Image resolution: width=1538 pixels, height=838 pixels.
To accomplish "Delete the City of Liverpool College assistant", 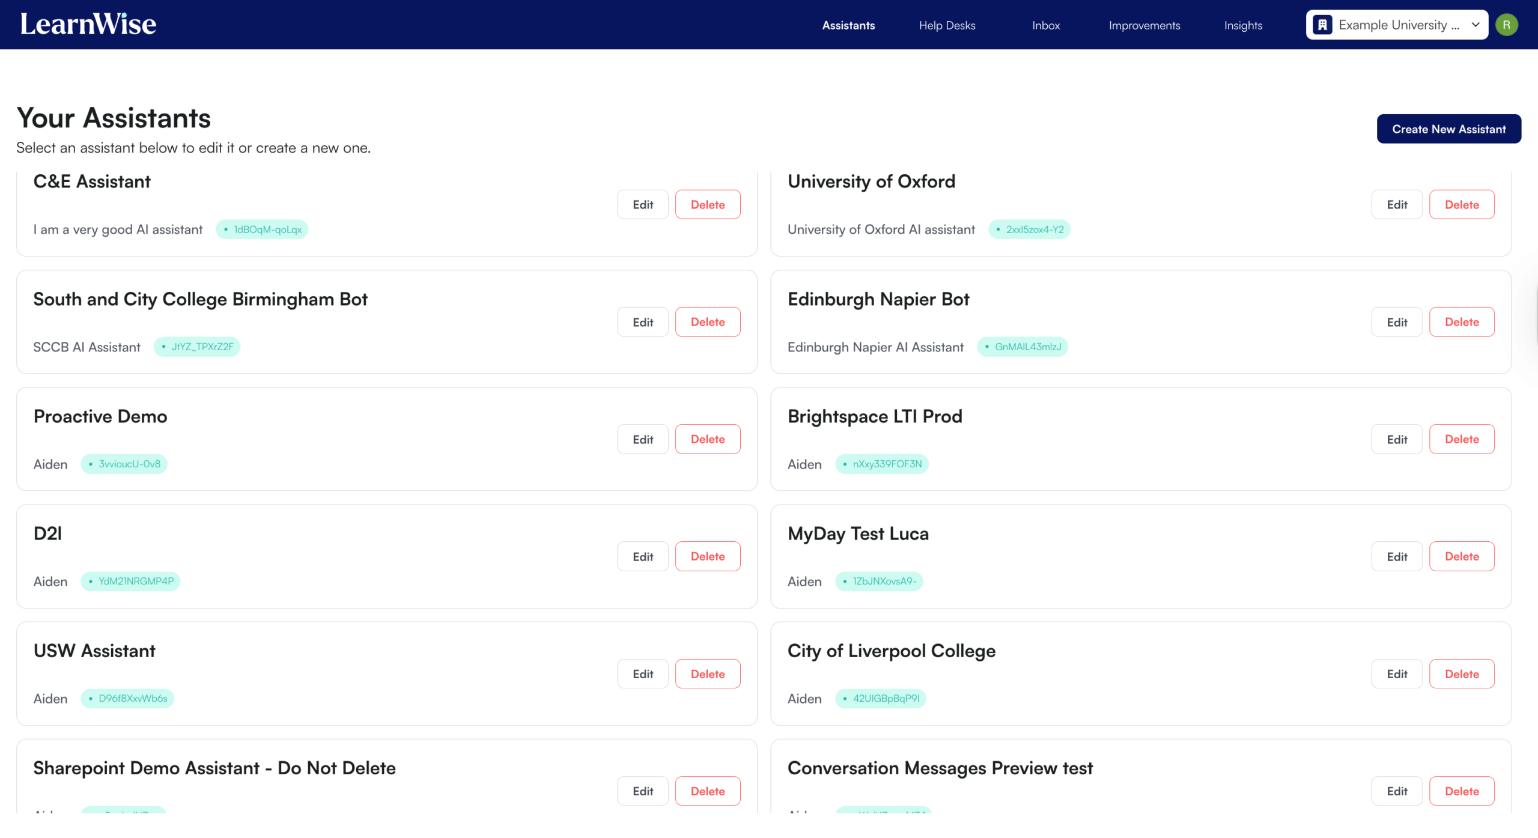I will (1462, 673).
